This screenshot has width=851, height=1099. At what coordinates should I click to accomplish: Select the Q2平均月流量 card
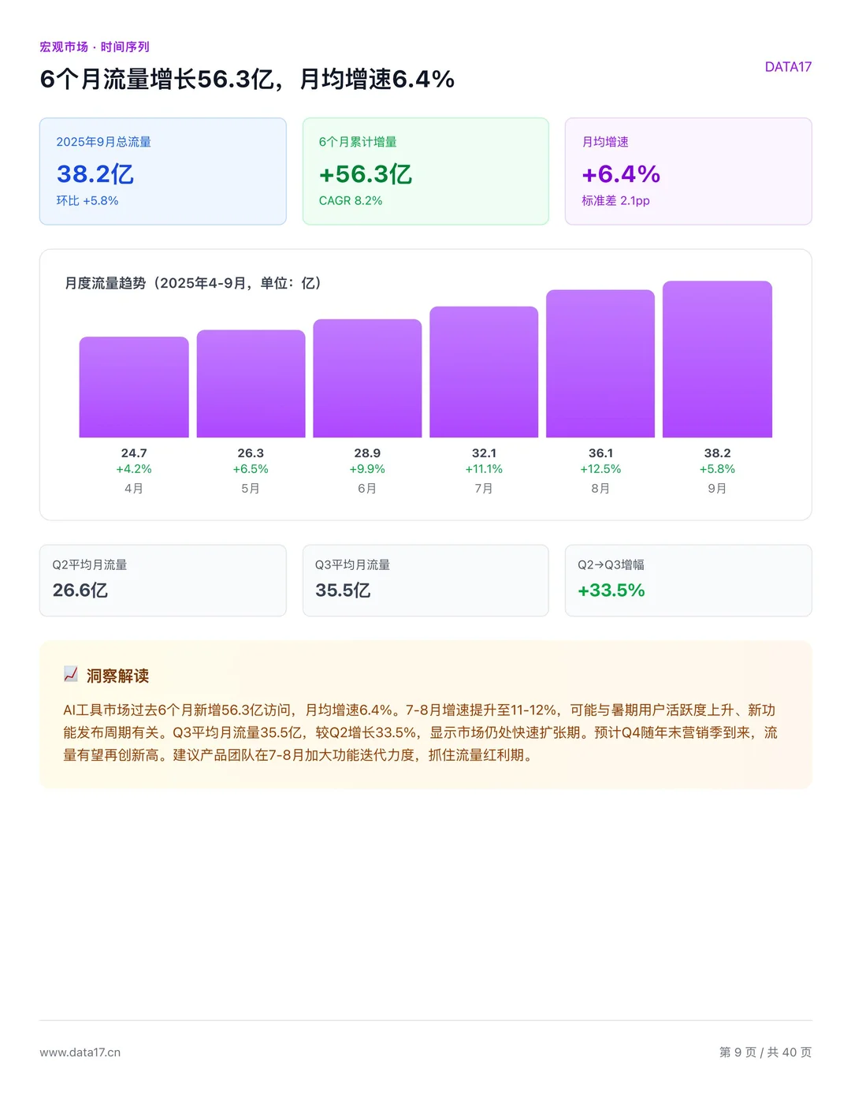[x=162, y=579]
